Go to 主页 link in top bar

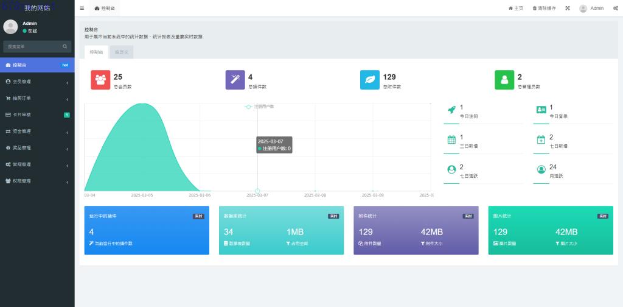pos(515,9)
